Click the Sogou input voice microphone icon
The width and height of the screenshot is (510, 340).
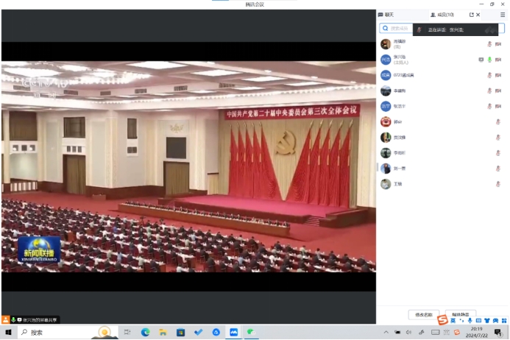(x=470, y=321)
